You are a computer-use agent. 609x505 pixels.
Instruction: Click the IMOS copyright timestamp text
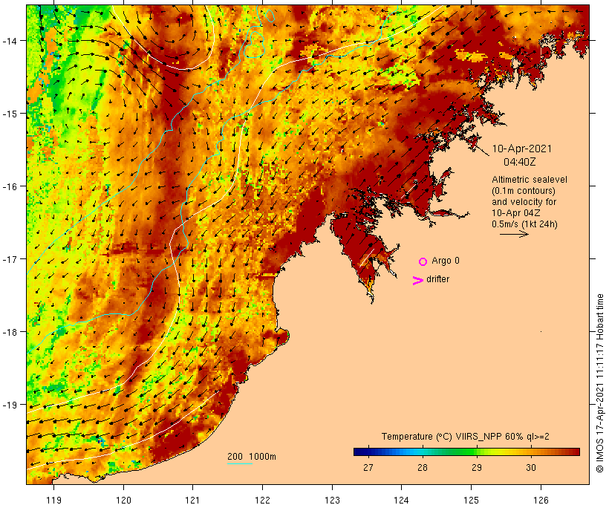click(x=599, y=383)
